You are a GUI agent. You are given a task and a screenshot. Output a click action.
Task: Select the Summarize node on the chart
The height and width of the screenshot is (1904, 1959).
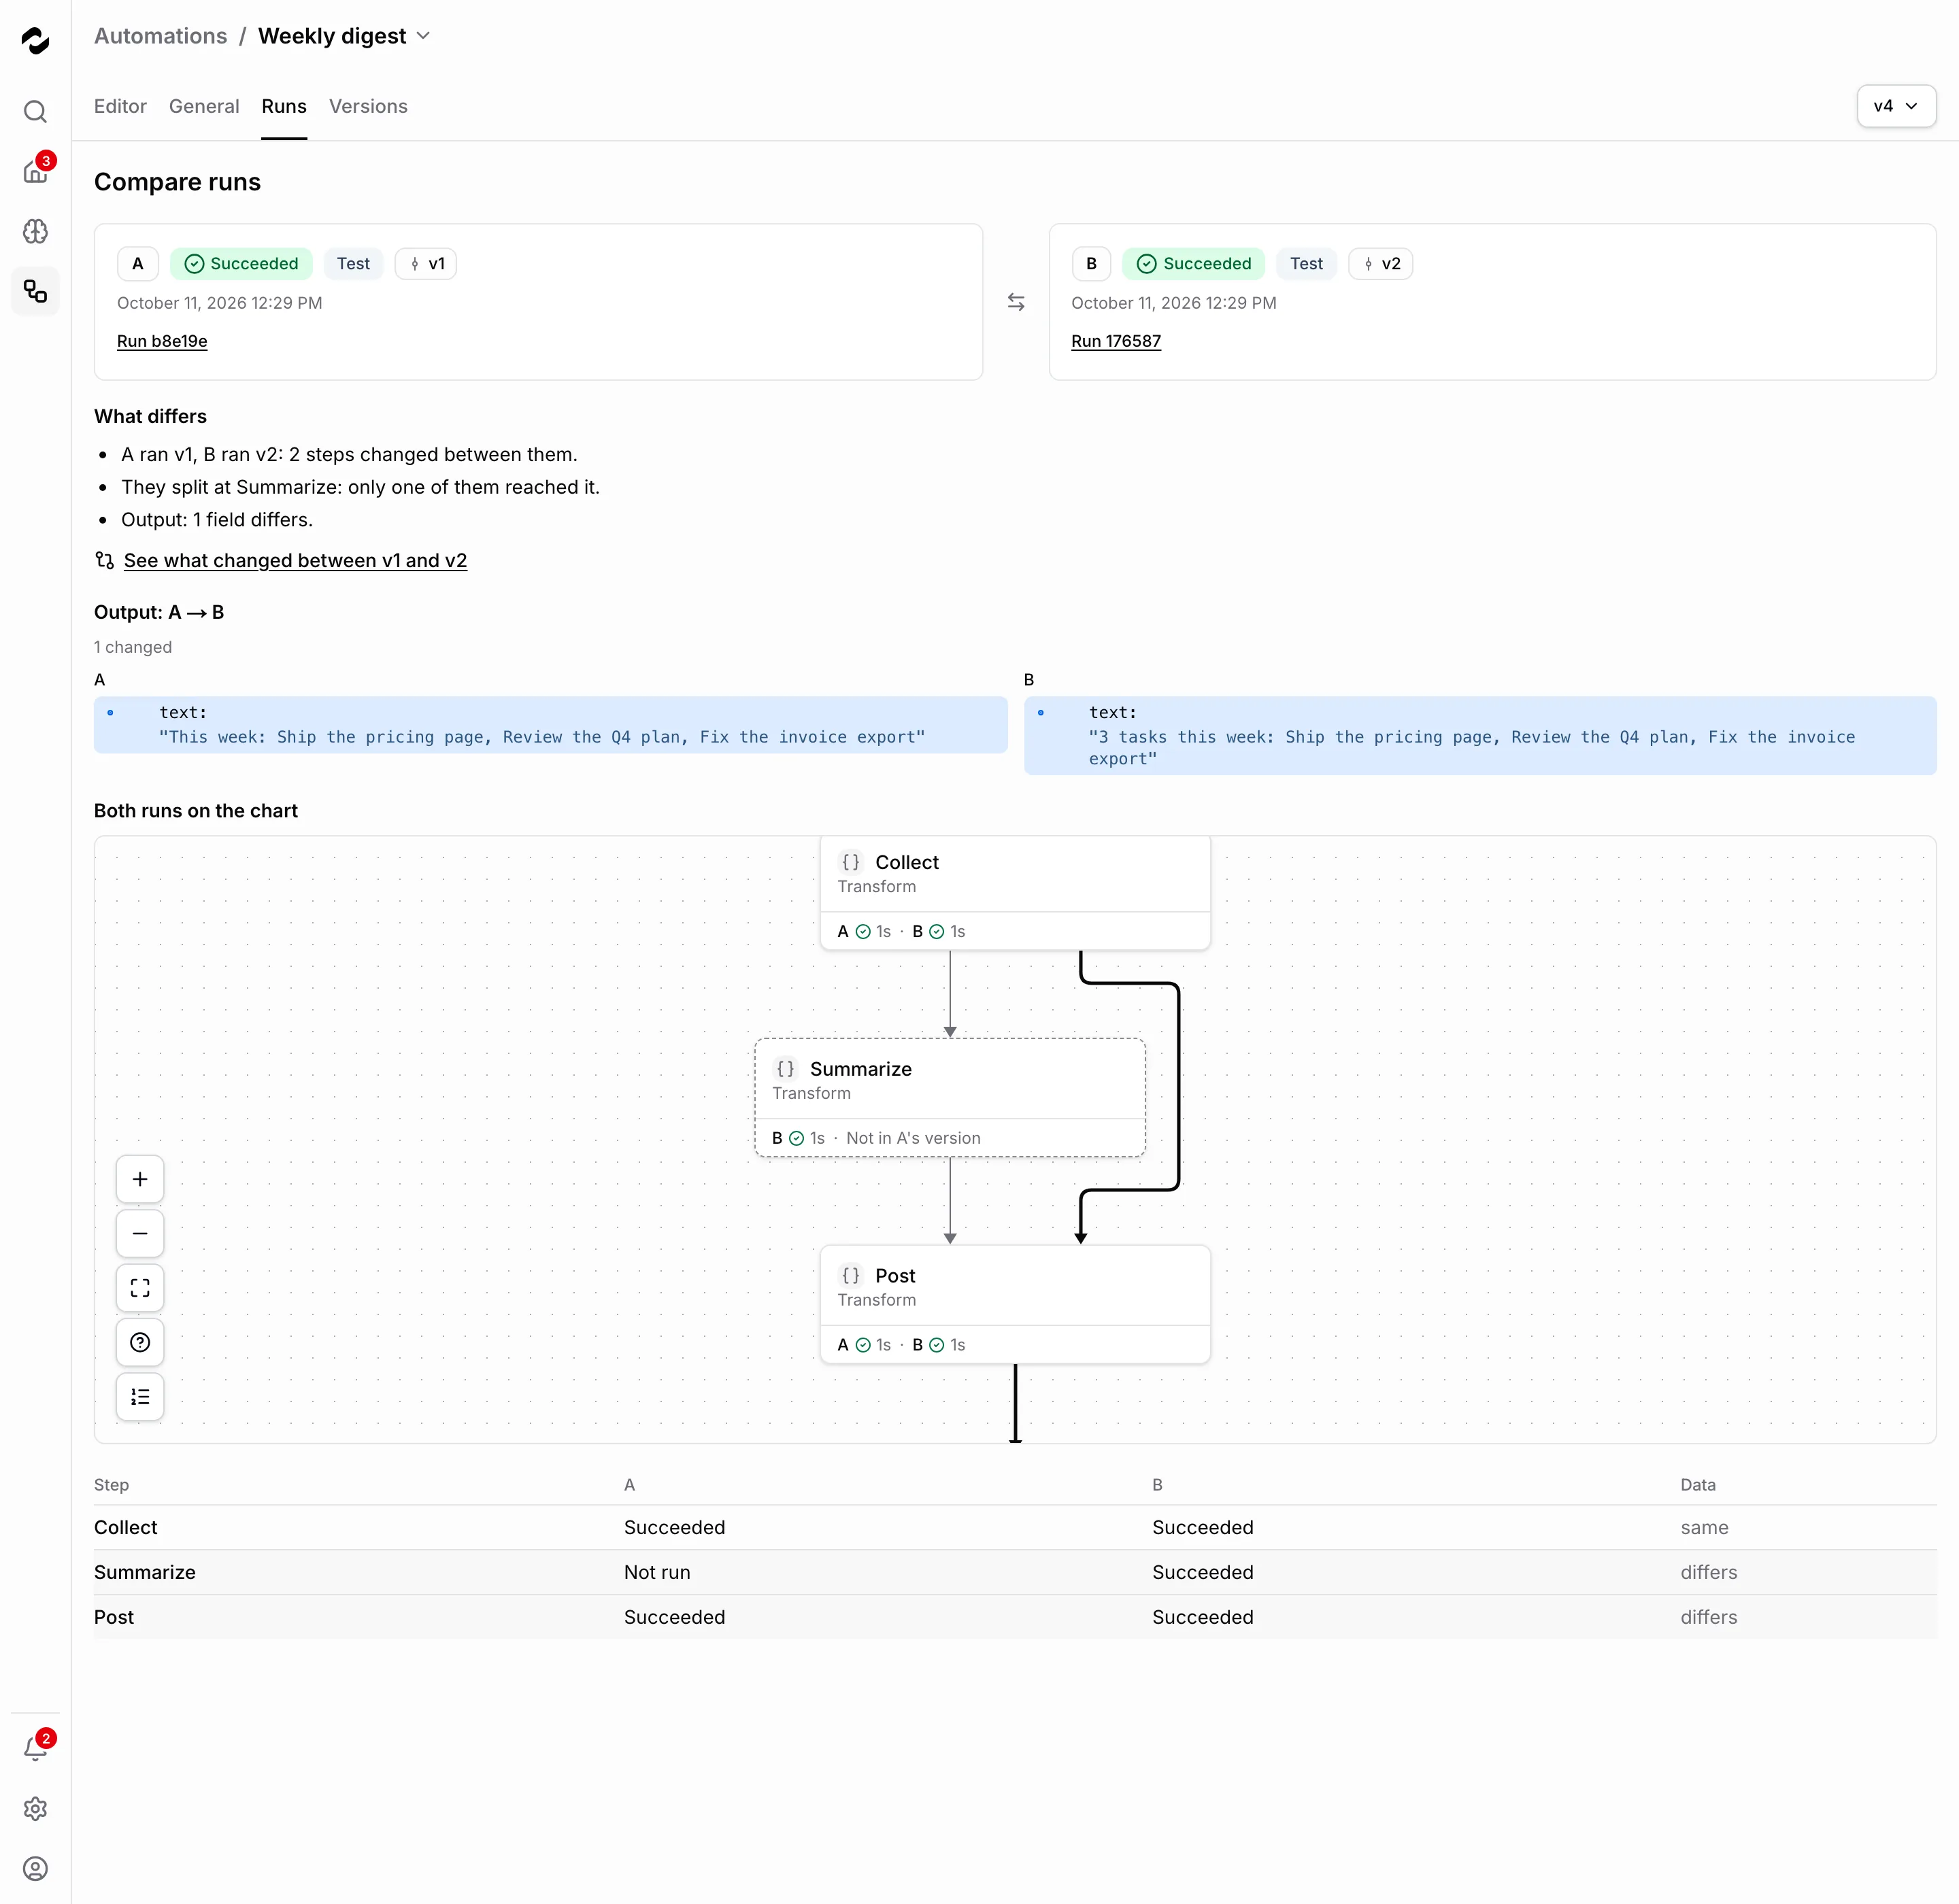pos(950,1098)
